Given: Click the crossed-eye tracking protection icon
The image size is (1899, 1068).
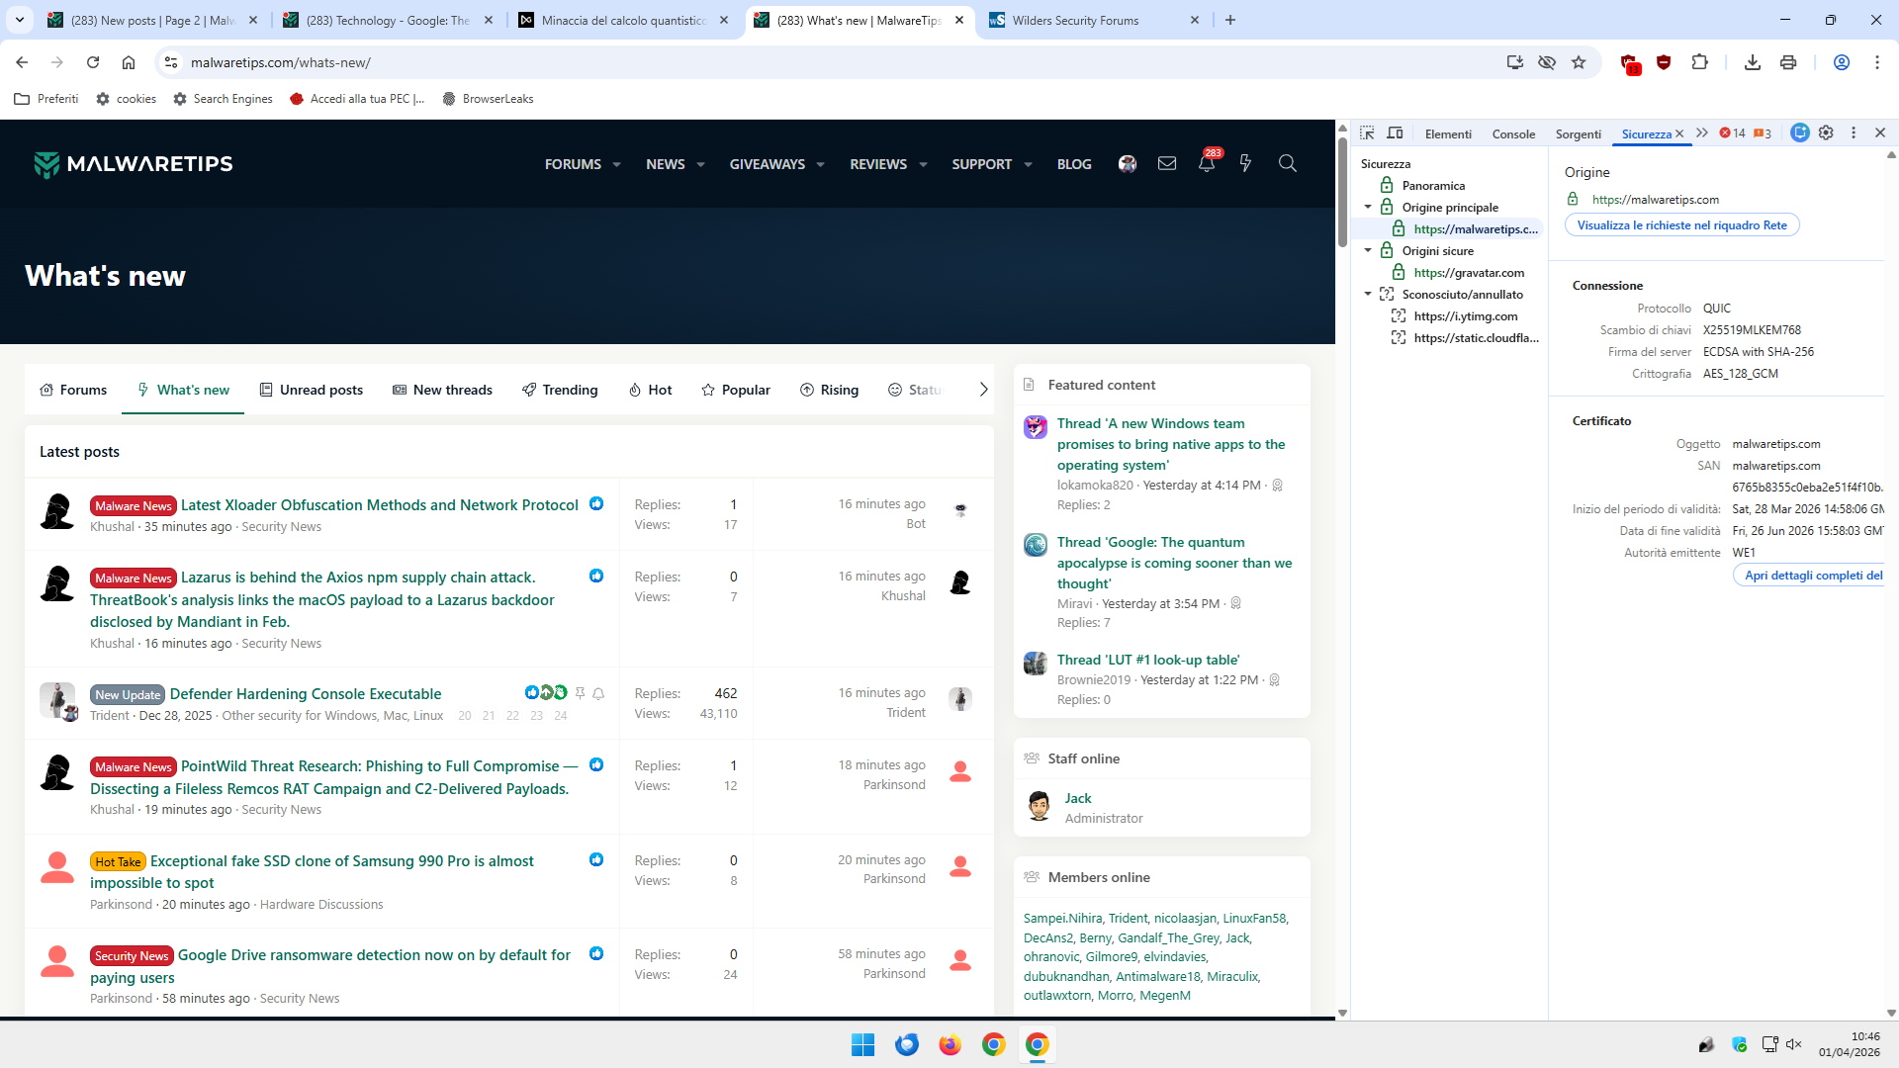Looking at the screenshot, I should point(1547,62).
